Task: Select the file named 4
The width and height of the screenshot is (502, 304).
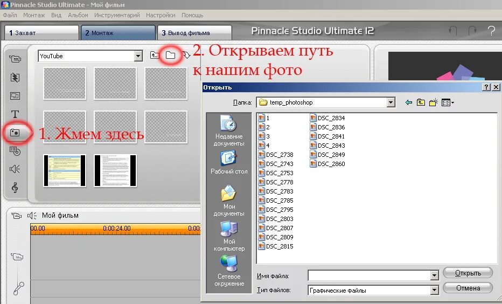Action: click(264, 146)
